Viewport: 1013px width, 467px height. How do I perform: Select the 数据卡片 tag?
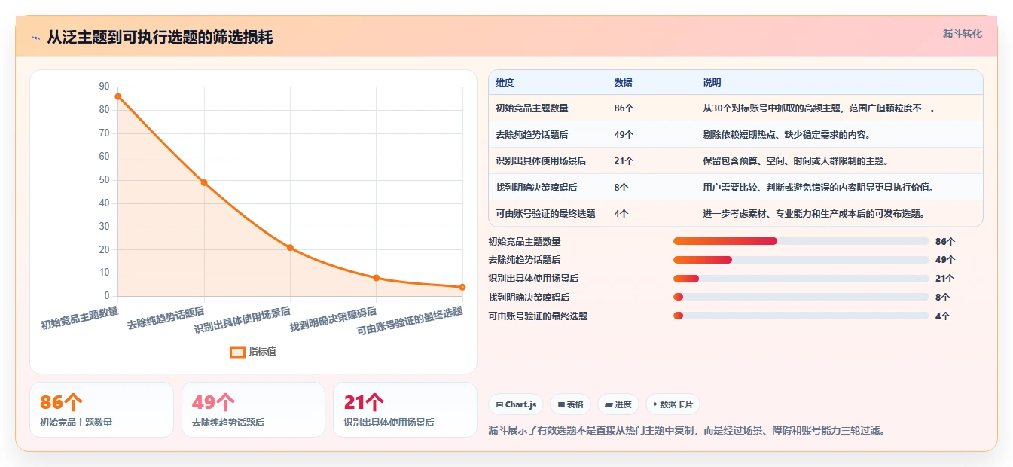click(x=673, y=404)
